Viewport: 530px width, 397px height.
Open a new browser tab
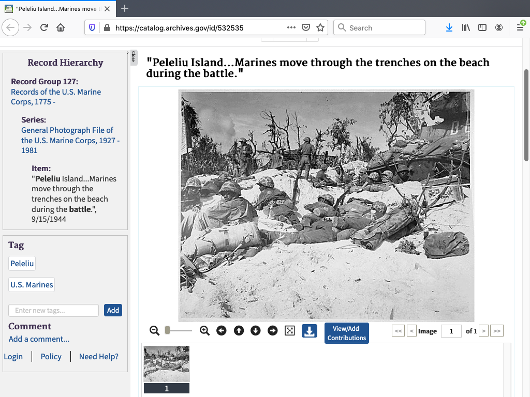(x=125, y=8)
